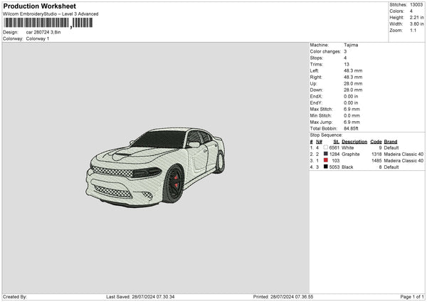Image resolution: width=427 pixels, height=302 pixels.
Task: Select the White thread description
Action: 348,147
